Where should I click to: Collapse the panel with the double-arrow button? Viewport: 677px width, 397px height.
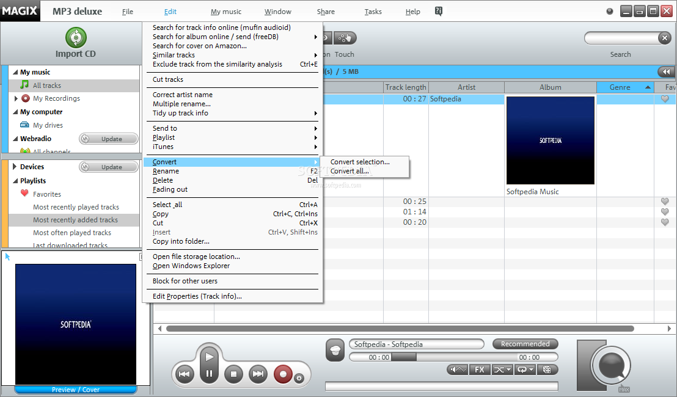coord(666,71)
